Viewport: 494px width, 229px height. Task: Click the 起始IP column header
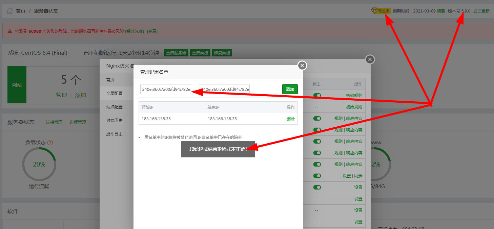pyautogui.click(x=147, y=107)
